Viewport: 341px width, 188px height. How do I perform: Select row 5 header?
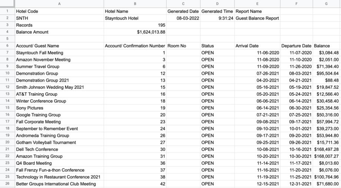[x=7, y=39]
